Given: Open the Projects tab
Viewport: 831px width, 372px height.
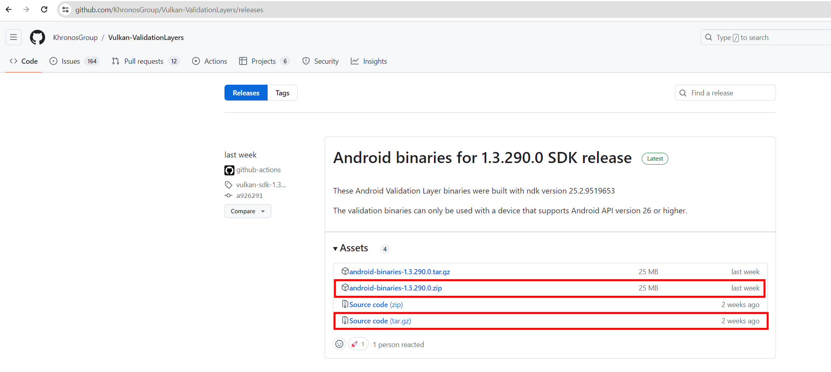Looking at the screenshot, I should [264, 61].
